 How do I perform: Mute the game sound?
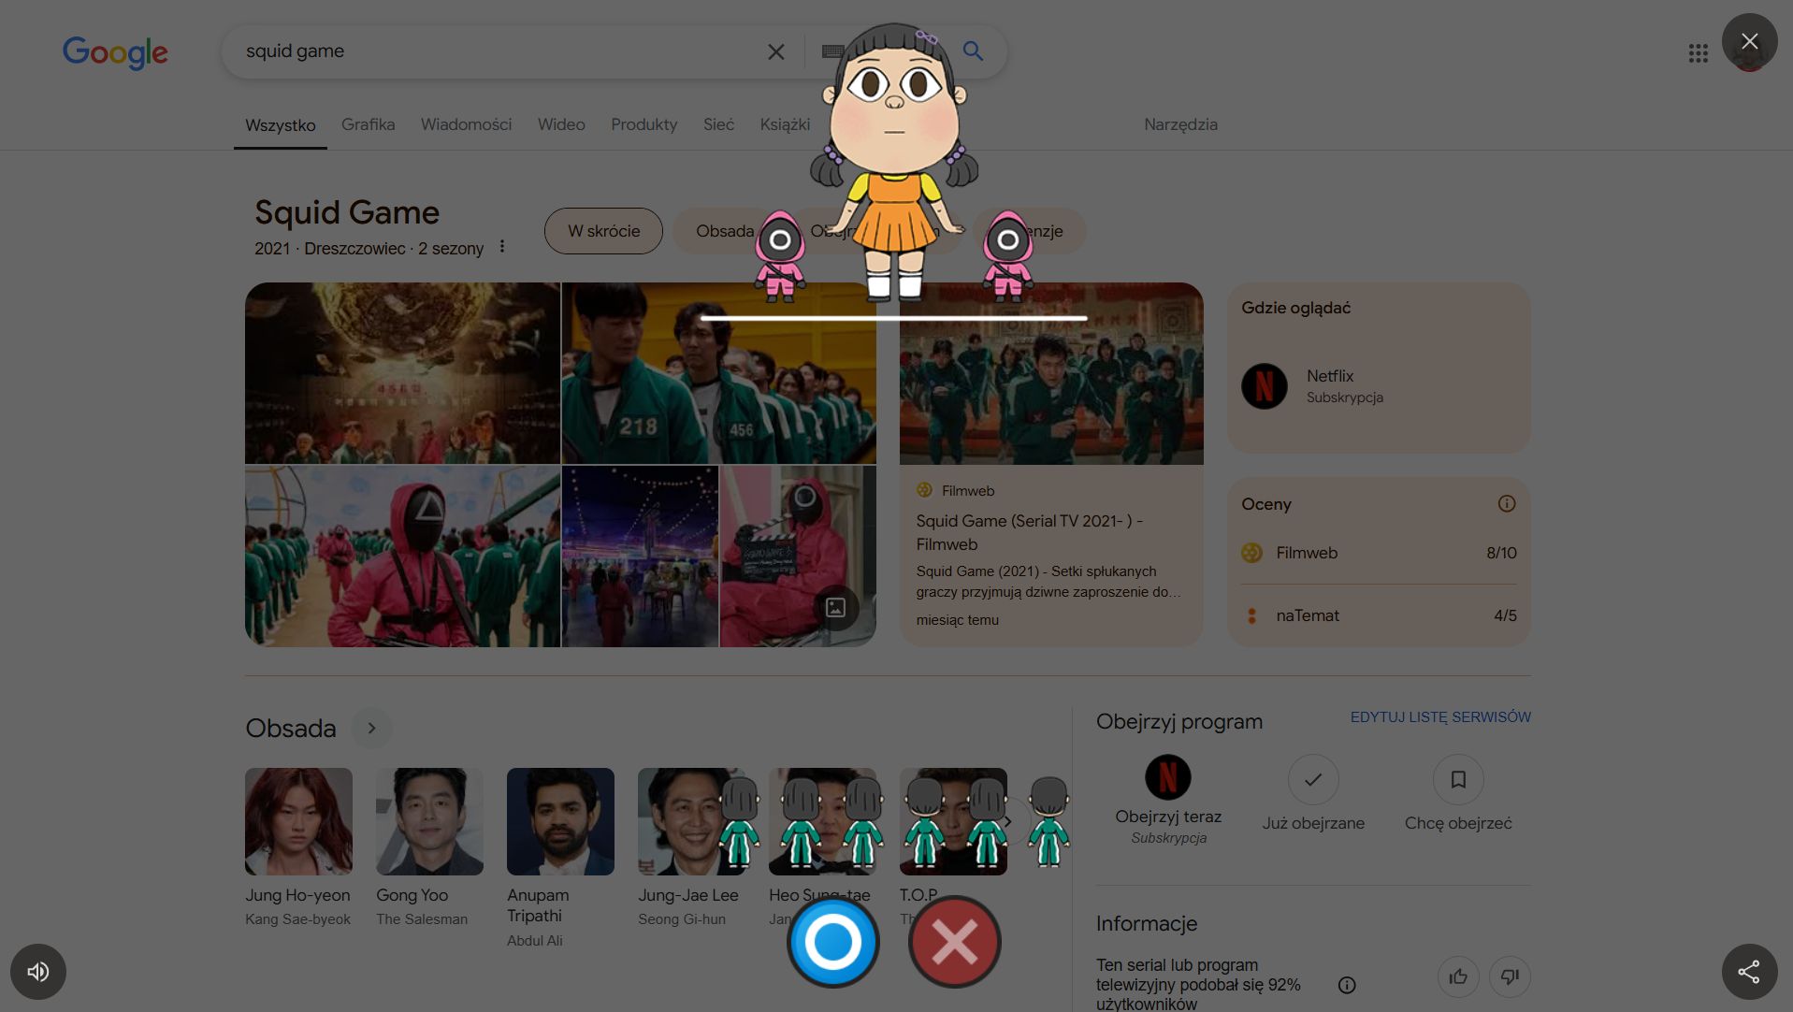pyautogui.click(x=38, y=972)
